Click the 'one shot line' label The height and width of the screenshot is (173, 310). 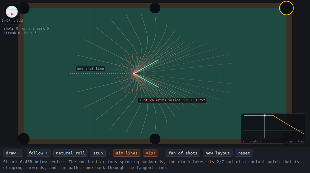(x=91, y=69)
